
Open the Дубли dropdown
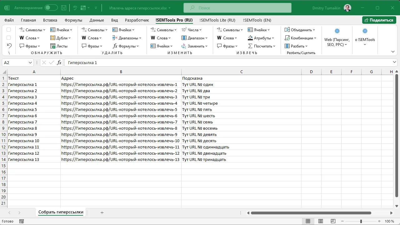coord(60,38)
